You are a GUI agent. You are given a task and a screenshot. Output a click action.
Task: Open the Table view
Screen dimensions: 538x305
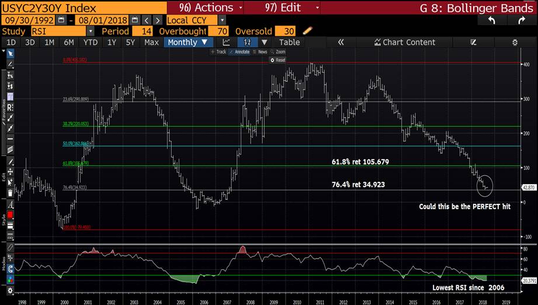click(x=289, y=42)
